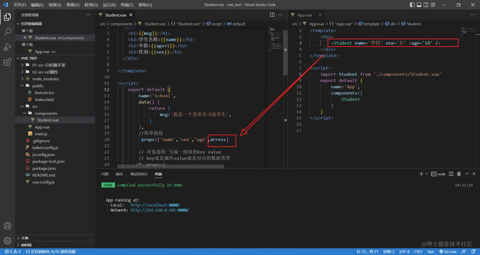The width and height of the screenshot is (480, 255).
Task: Click script breadcrumb in Student.vue editor
Action: (214, 24)
